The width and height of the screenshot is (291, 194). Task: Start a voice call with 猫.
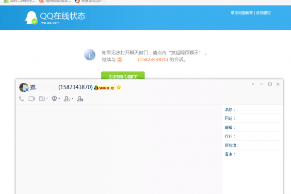point(21,98)
